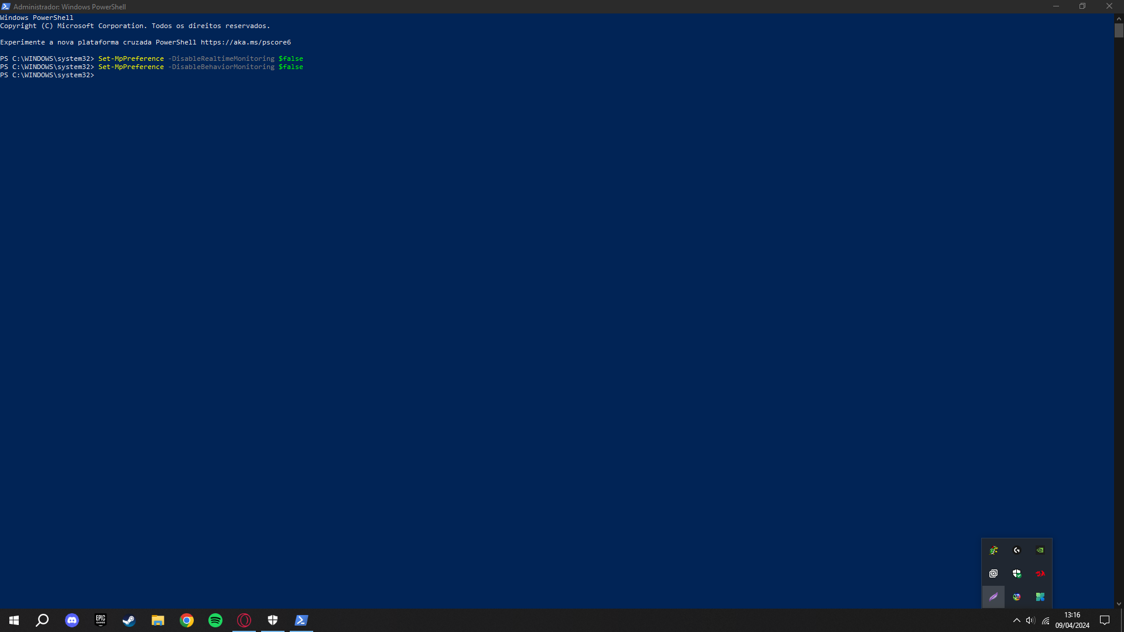The height and width of the screenshot is (632, 1124).
Task: Collapse the hidden tray icons chevron
Action: pyautogui.click(x=1017, y=620)
